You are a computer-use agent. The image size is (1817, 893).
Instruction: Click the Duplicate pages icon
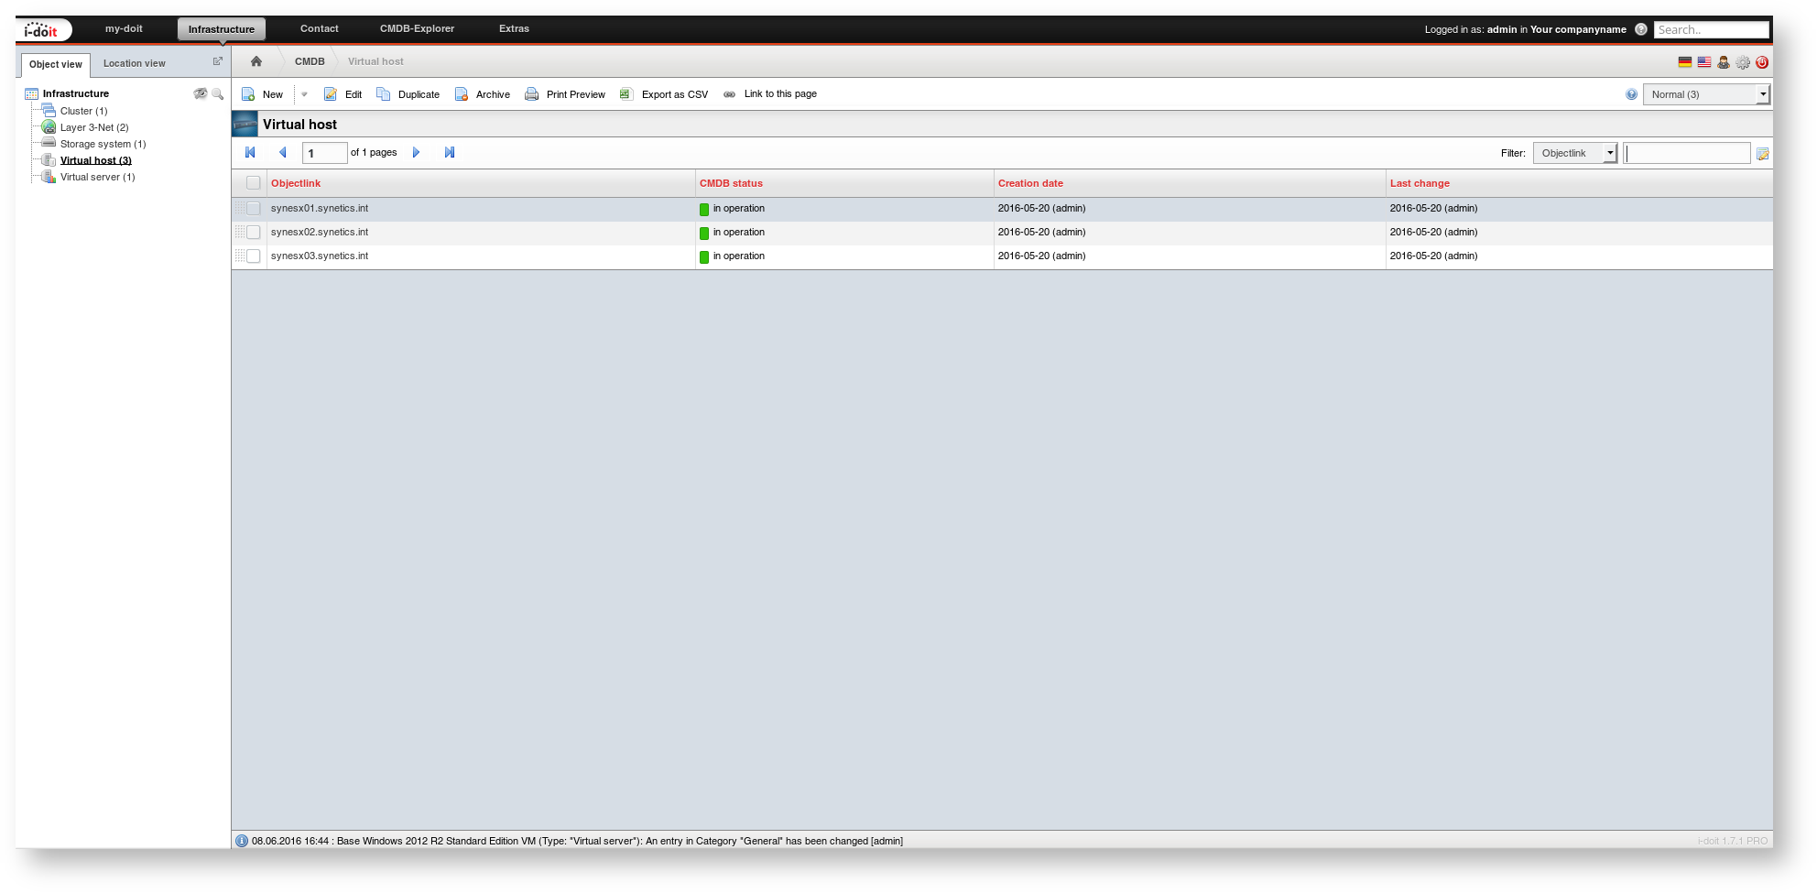384,94
